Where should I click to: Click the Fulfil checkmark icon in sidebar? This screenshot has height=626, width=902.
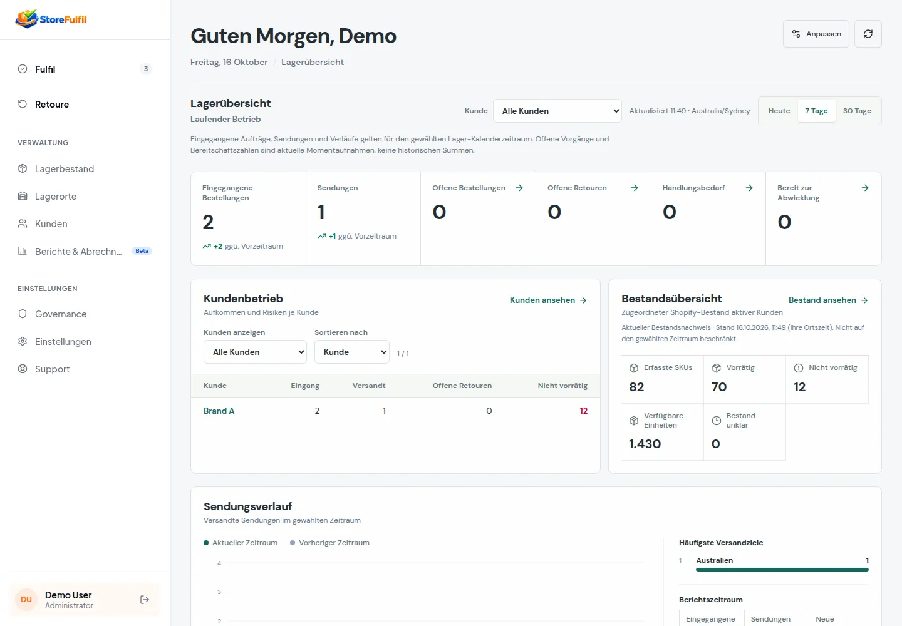[23, 69]
